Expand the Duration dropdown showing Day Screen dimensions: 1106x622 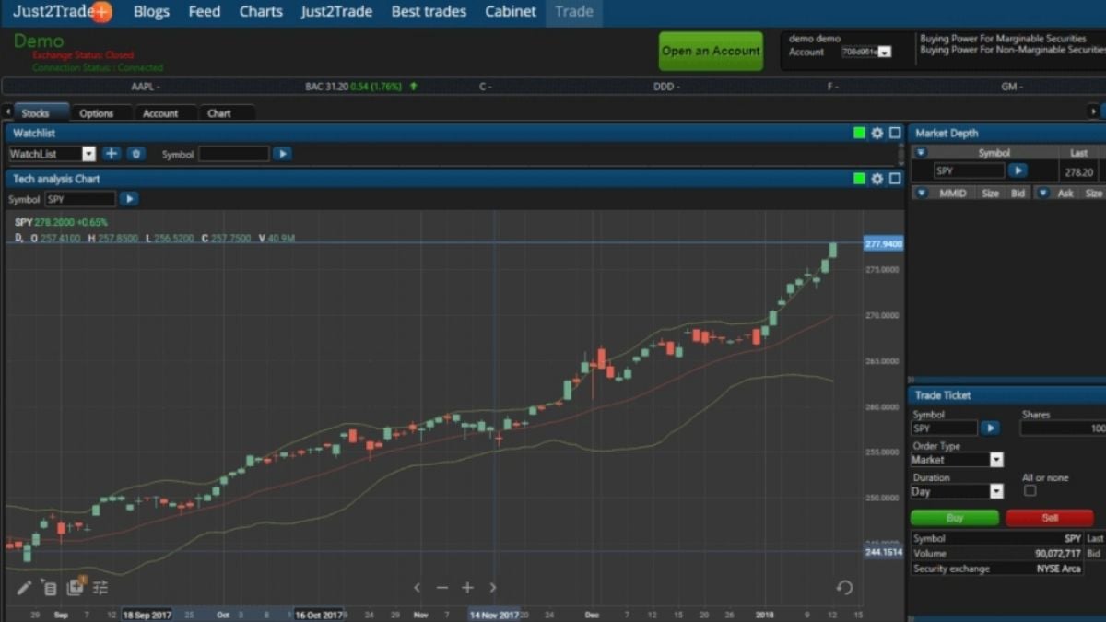(x=996, y=490)
